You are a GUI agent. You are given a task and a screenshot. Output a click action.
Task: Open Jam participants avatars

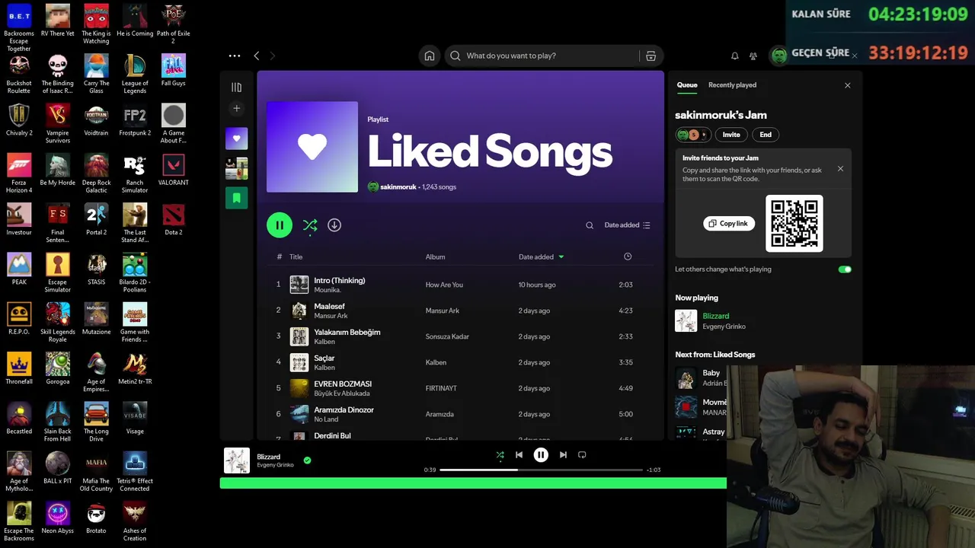coord(692,135)
